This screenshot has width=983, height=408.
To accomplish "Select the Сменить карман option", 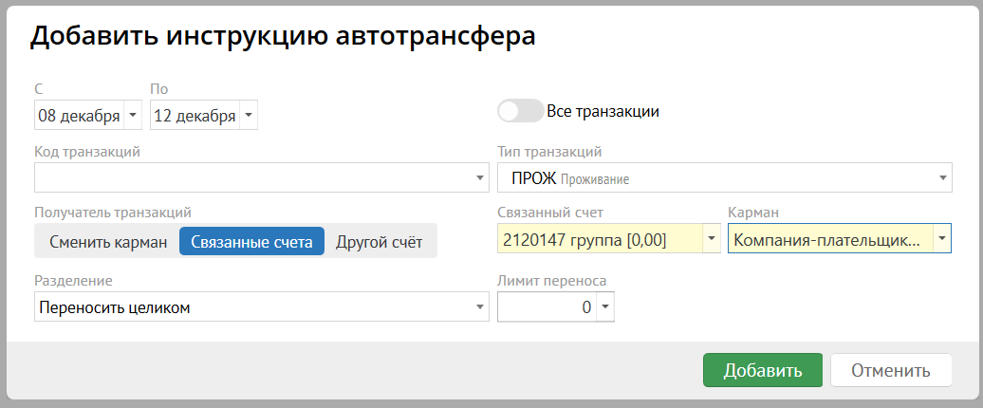I will pos(108,242).
